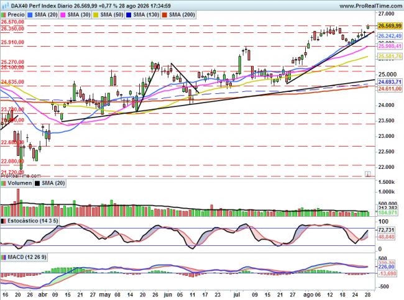
Task: Select the SMA 30 value 25.908,41
Action: pos(390,46)
